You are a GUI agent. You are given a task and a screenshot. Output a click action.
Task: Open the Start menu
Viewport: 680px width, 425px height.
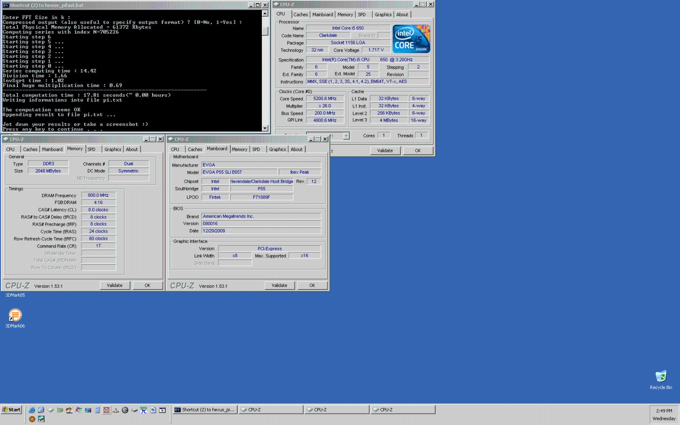(11, 410)
